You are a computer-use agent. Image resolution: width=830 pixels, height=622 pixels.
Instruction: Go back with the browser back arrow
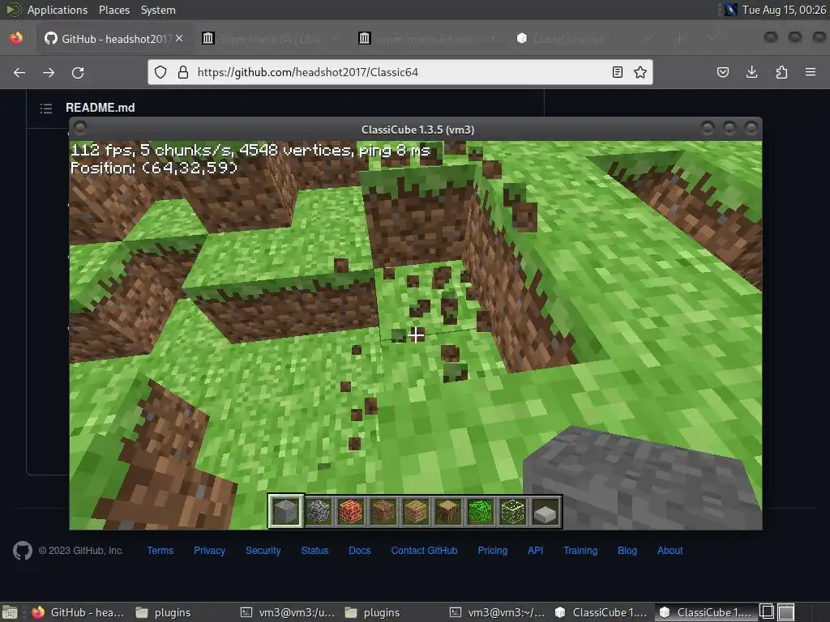pyautogui.click(x=19, y=72)
